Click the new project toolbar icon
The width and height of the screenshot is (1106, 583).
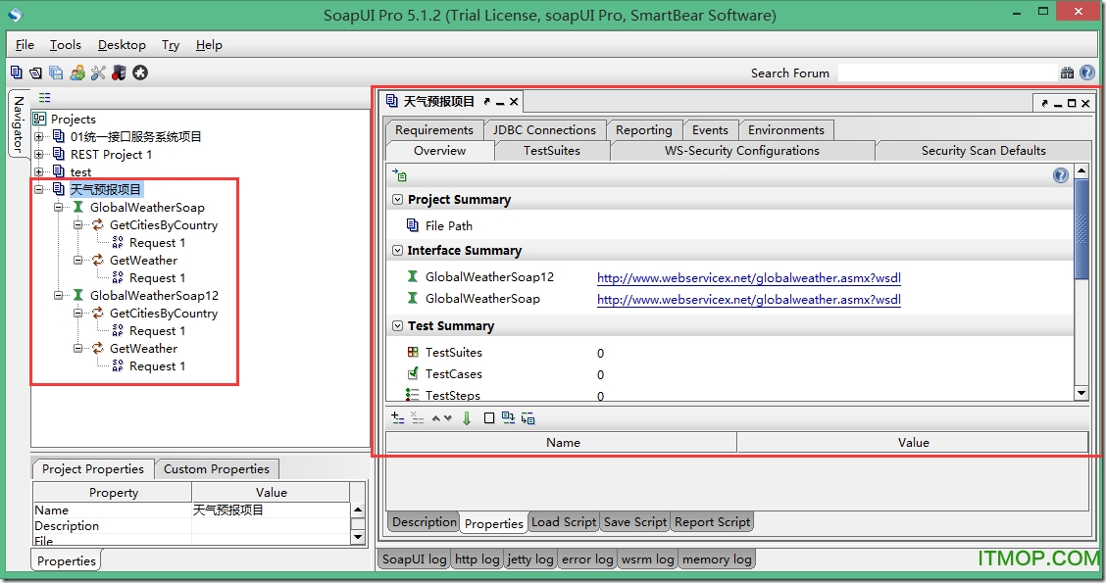click(x=17, y=73)
